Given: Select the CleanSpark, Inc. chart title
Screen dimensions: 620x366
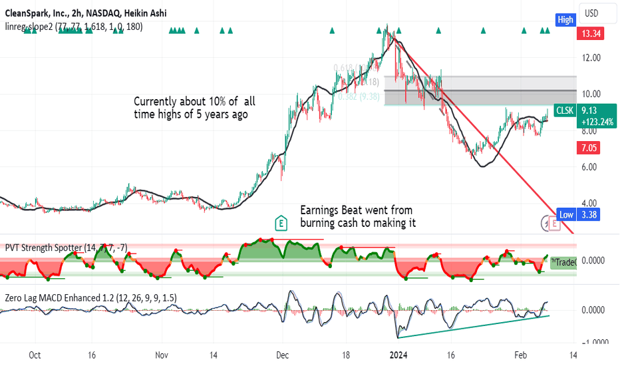Looking at the screenshot, I should pos(86,13).
